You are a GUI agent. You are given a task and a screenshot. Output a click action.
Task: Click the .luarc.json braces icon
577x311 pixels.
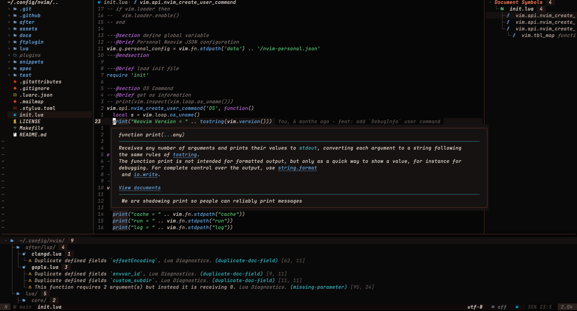click(x=15, y=95)
